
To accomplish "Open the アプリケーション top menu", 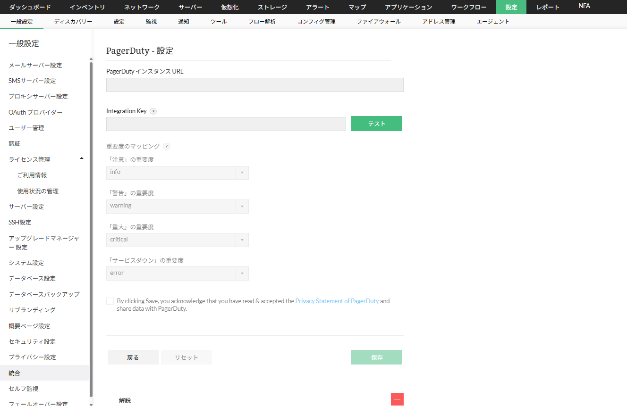I will pyautogui.click(x=408, y=7).
